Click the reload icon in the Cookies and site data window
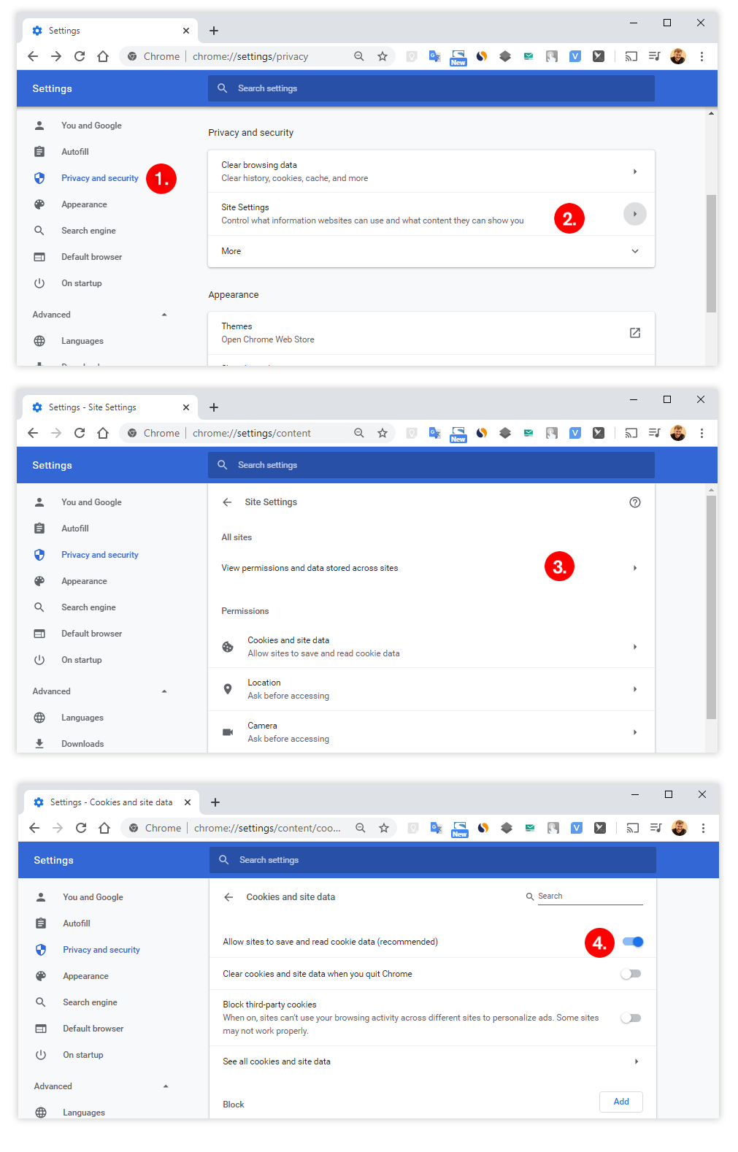Screen dimensions: 738x1152 click(81, 828)
